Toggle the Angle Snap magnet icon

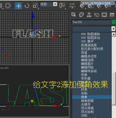tap(91, 6)
